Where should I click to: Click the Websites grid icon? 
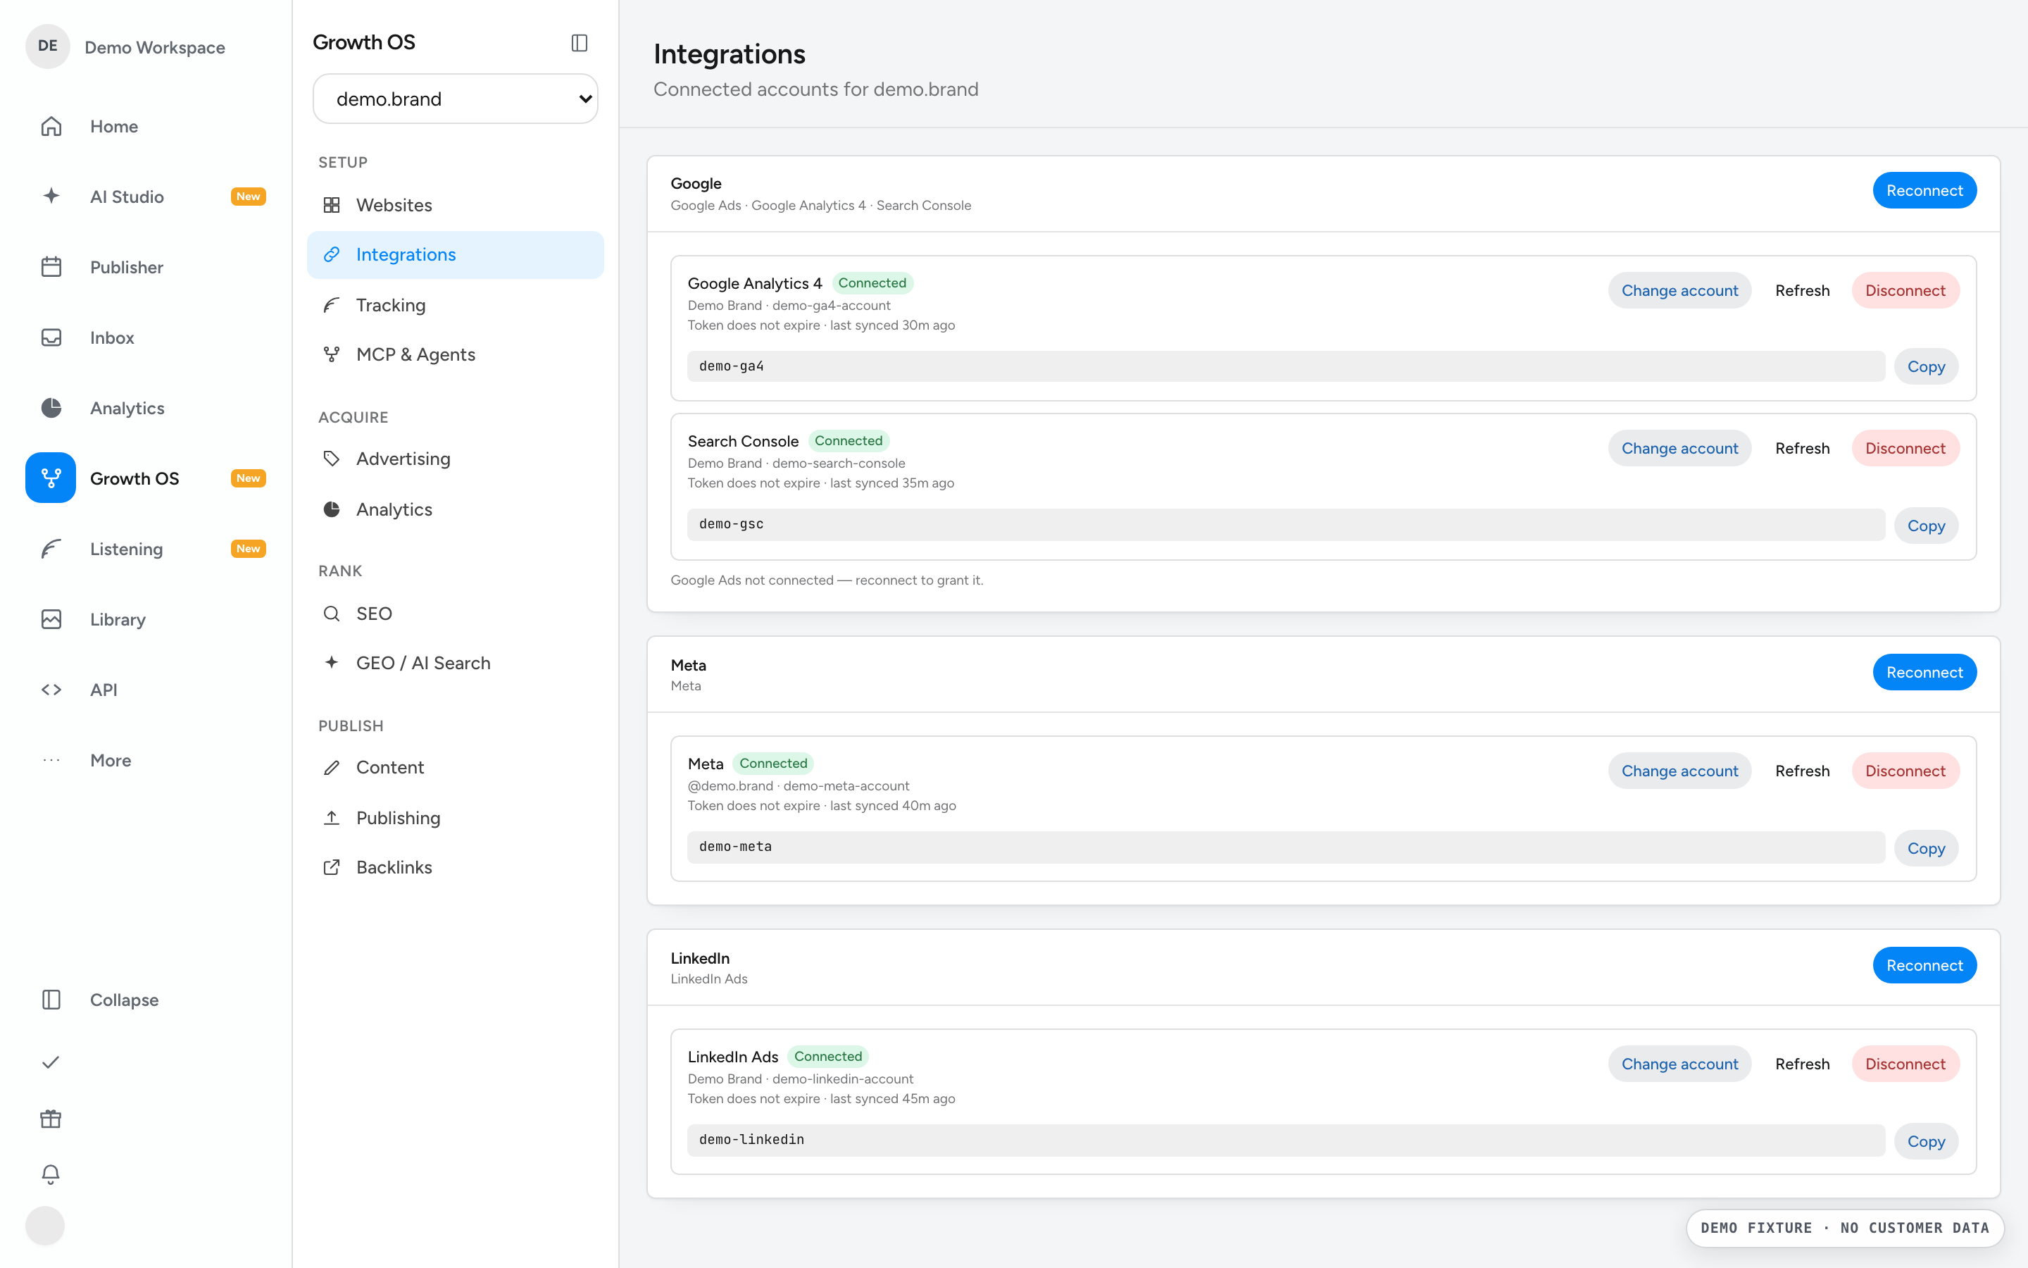tap(332, 204)
